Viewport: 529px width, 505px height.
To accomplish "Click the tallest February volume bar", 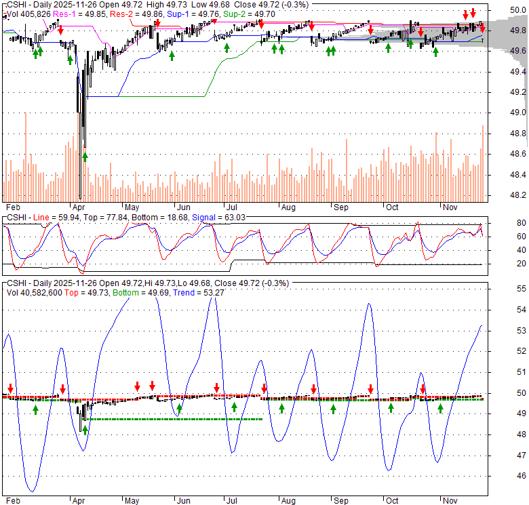I will pyautogui.click(x=26, y=157).
